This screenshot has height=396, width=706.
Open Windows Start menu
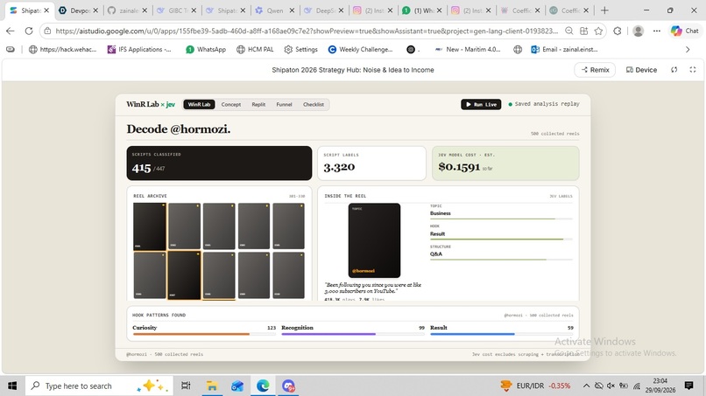(12, 386)
